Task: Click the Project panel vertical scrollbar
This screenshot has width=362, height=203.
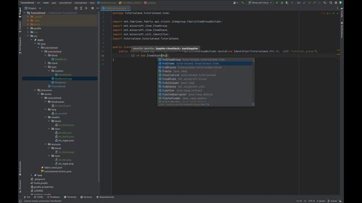Action: coord(99,96)
